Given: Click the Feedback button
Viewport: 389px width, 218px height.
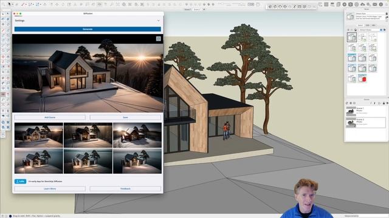Looking at the screenshot, I should coord(125,188).
